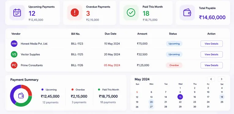Viewport: 234px width, 114px height.
Task: Click the Total Payable wallet icon
Action: coord(187,13)
